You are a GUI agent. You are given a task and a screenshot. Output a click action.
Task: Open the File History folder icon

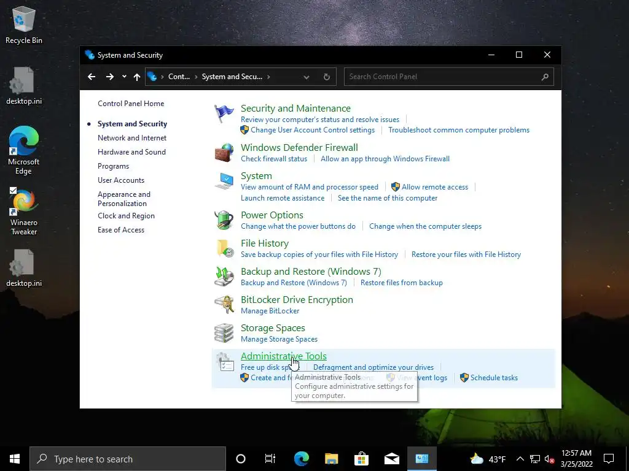pos(224,248)
